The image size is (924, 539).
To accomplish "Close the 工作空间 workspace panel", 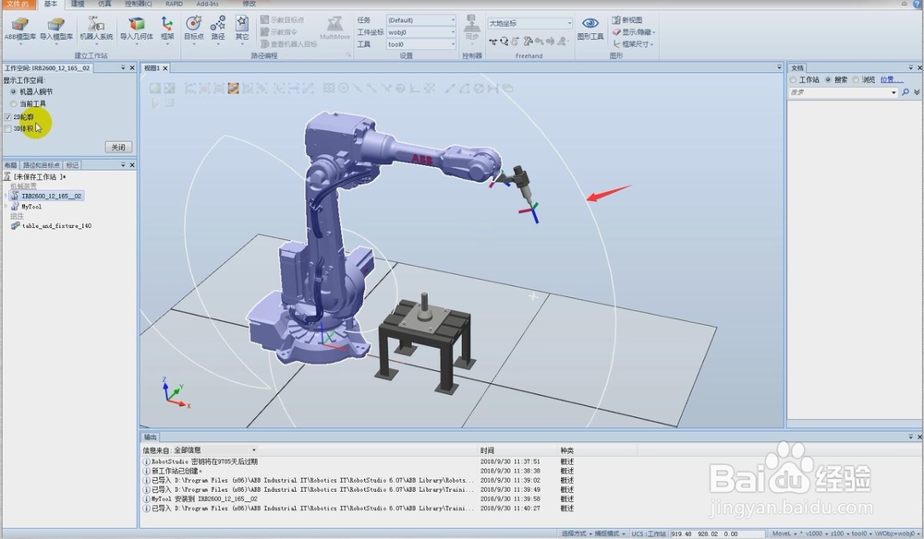I will click(x=132, y=68).
